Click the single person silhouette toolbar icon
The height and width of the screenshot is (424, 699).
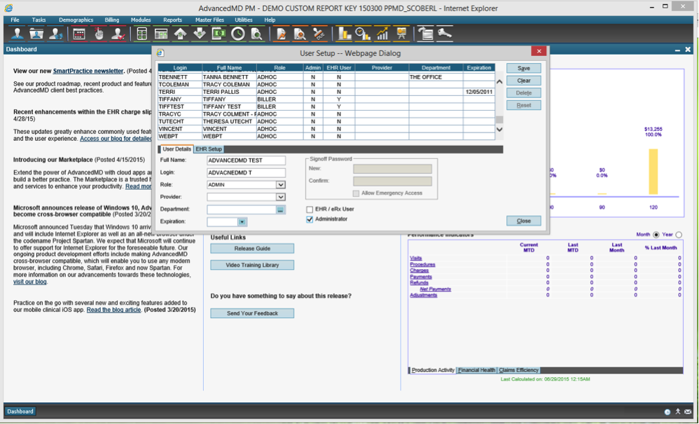18,34
